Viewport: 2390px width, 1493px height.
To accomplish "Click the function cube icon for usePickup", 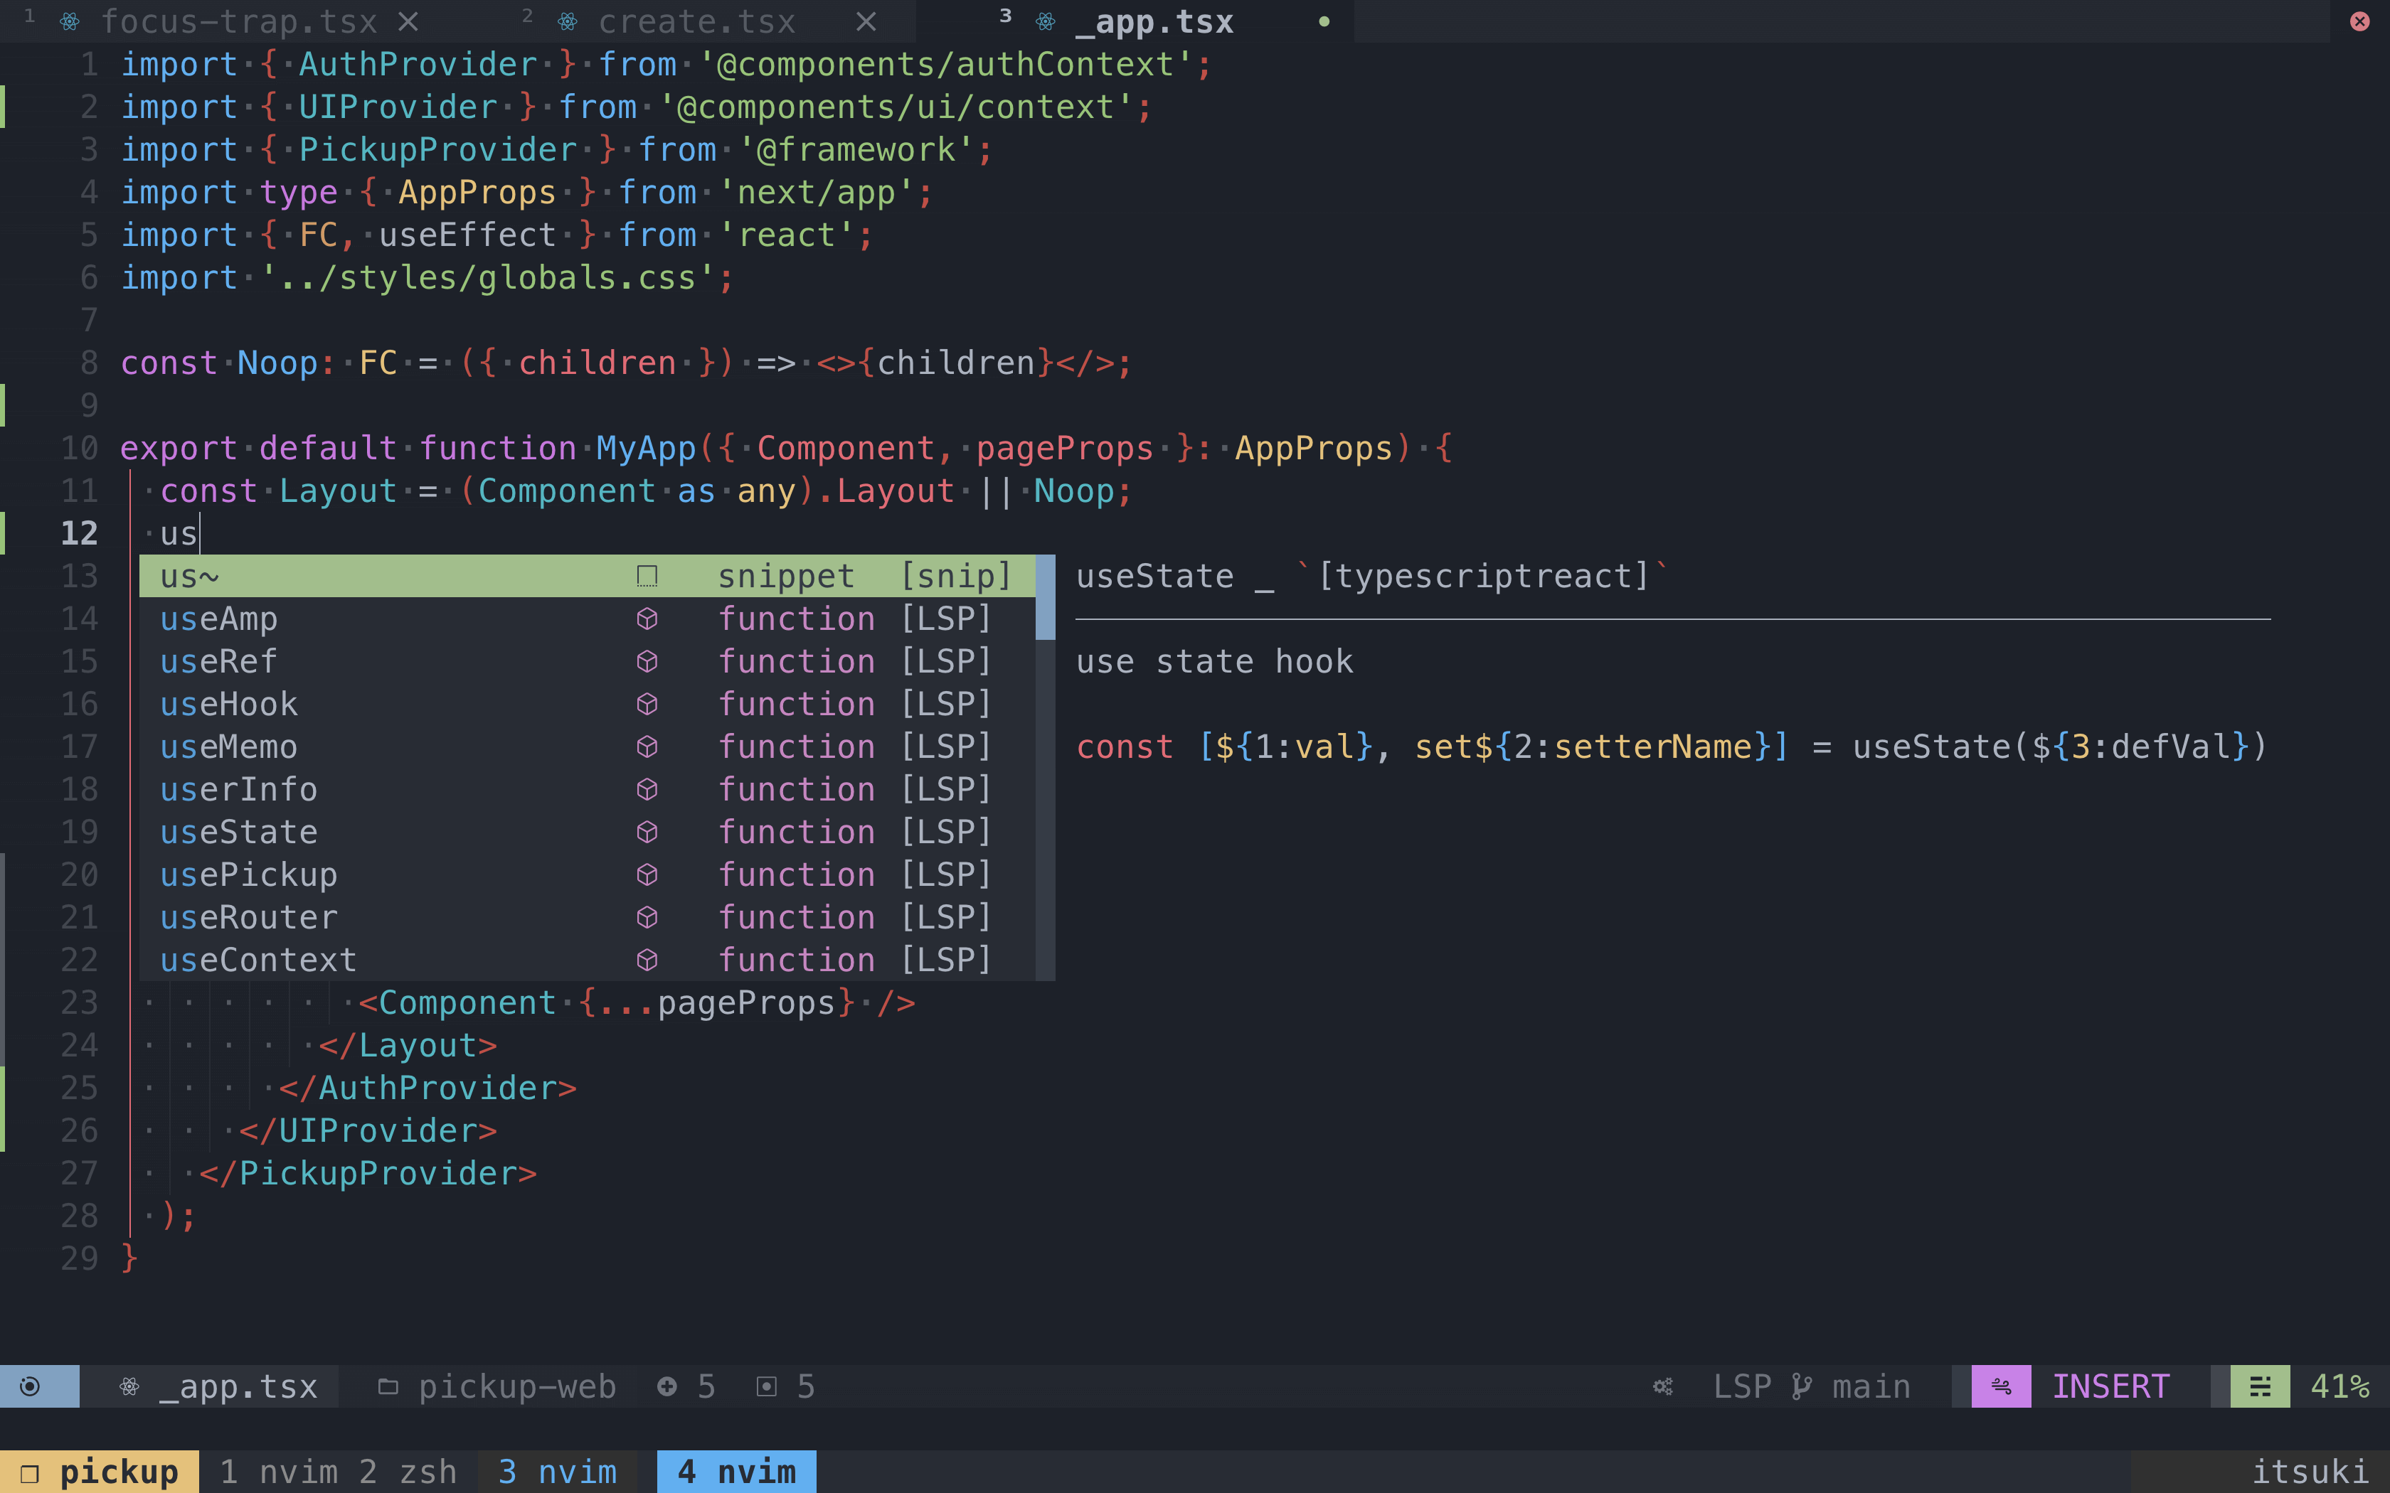I will tap(647, 874).
